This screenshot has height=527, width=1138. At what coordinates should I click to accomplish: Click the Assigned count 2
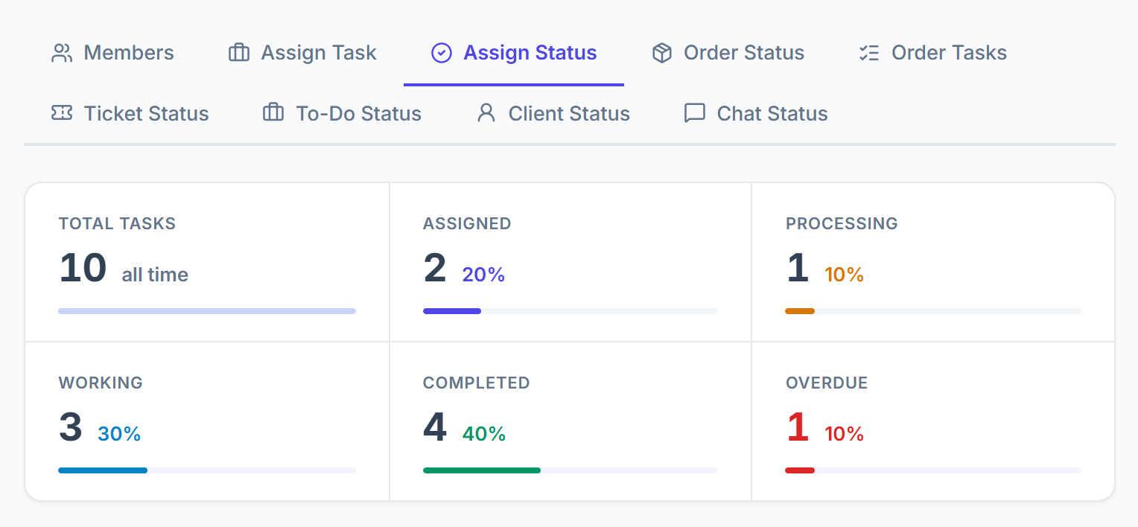435,268
